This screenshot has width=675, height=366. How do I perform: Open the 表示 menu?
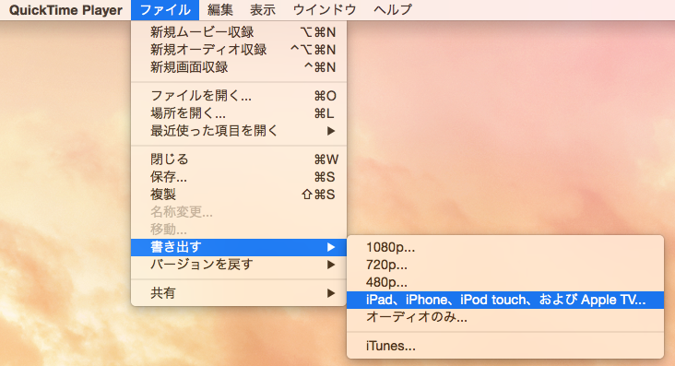(263, 10)
